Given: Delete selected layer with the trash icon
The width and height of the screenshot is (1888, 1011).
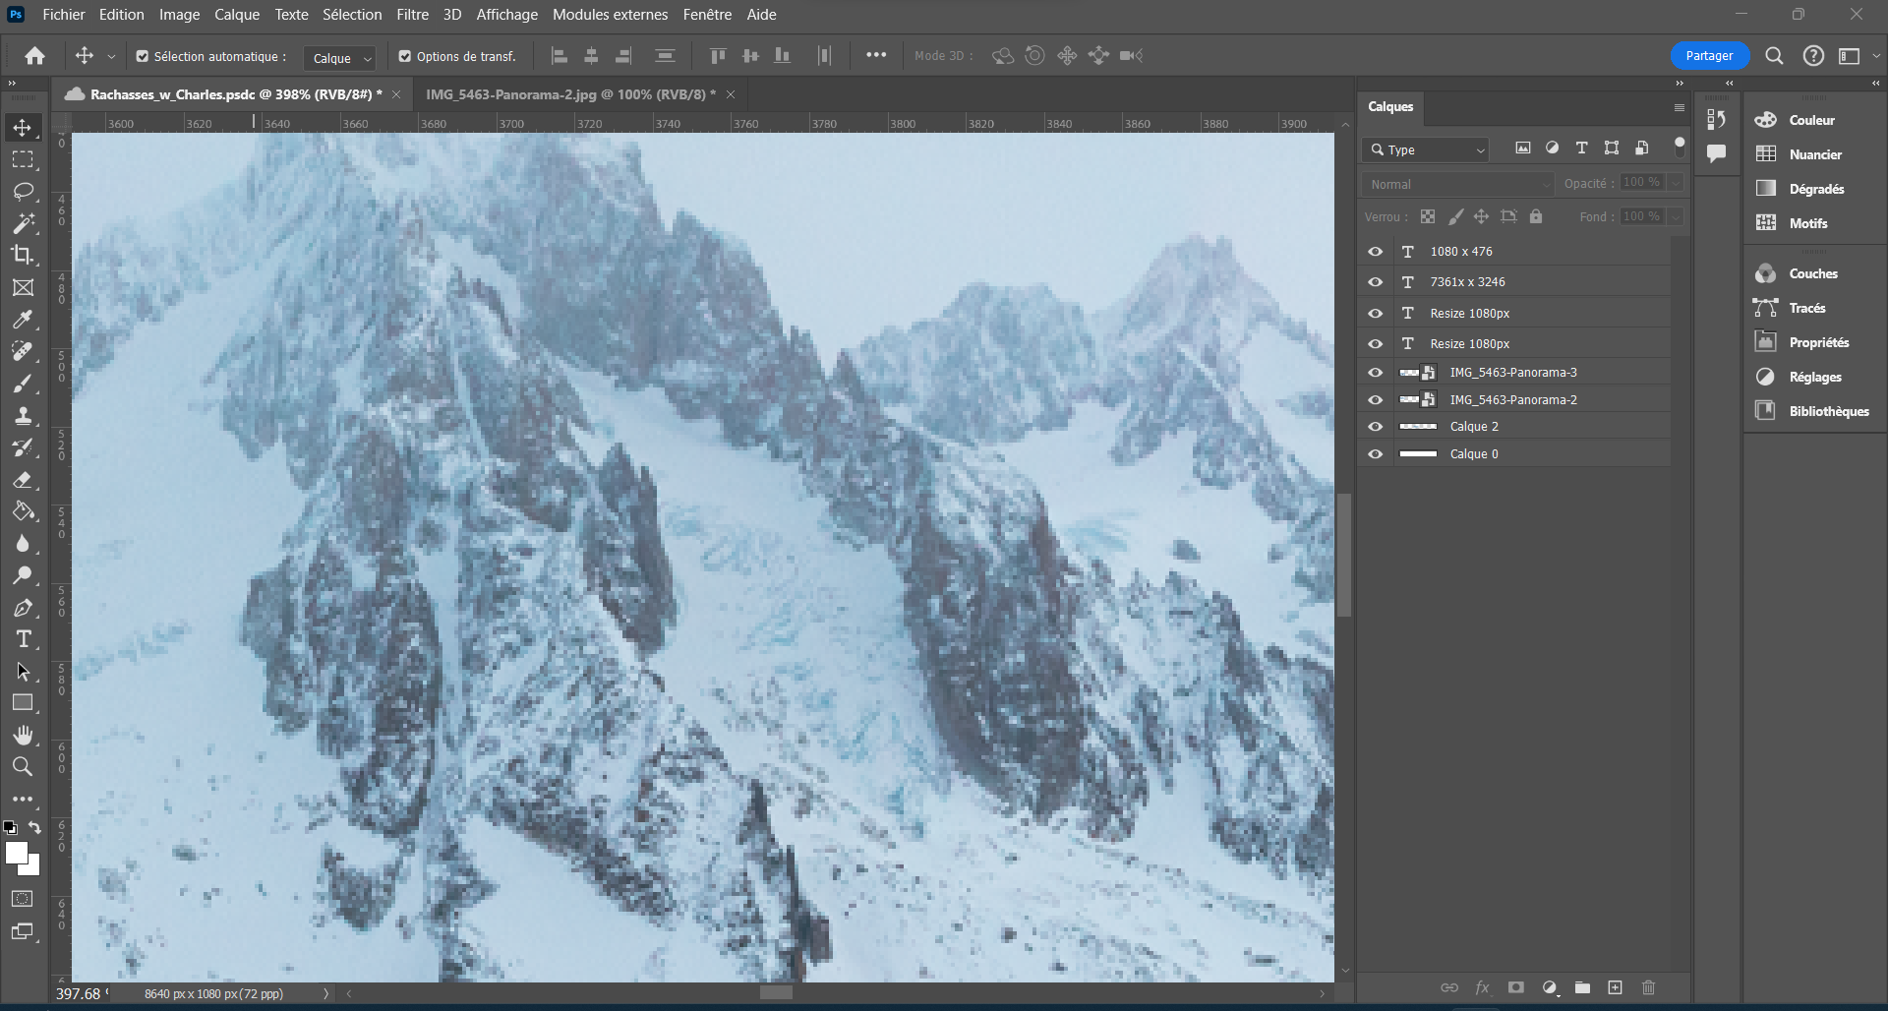Looking at the screenshot, I should tap(1648, 987).
